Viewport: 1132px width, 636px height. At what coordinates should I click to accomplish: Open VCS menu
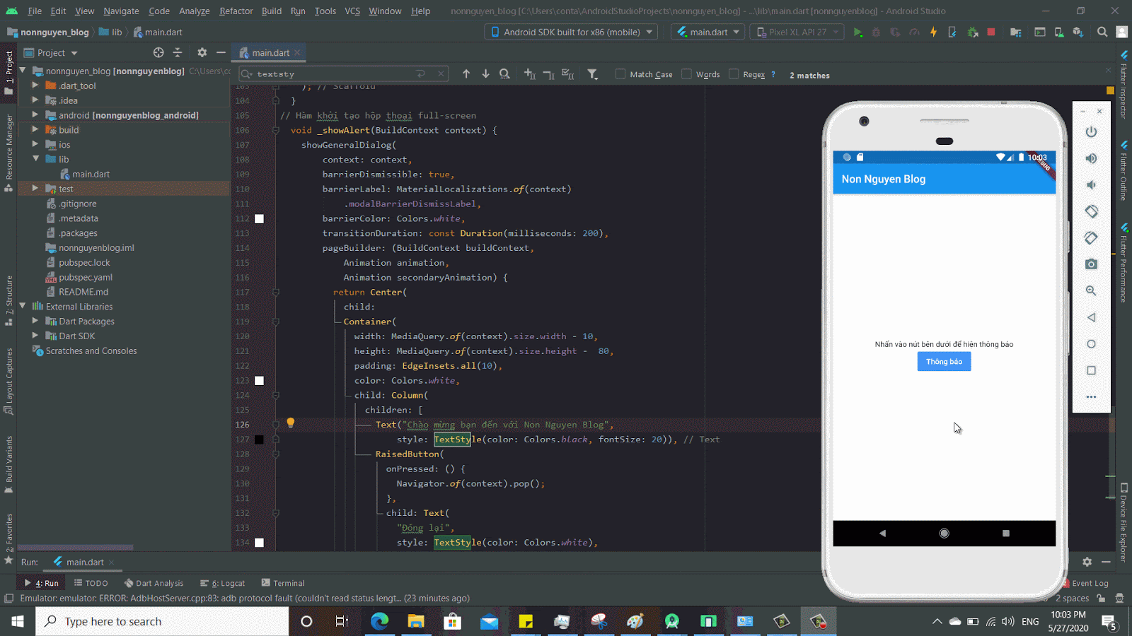pyautogui.click(x=352, y=11)
